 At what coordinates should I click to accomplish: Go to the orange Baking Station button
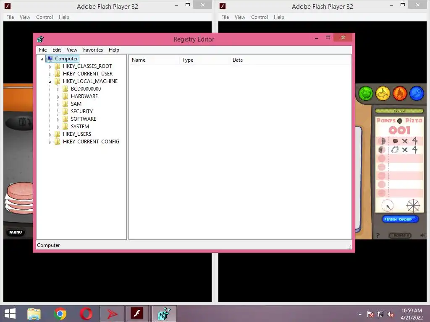tap(400, 93)
